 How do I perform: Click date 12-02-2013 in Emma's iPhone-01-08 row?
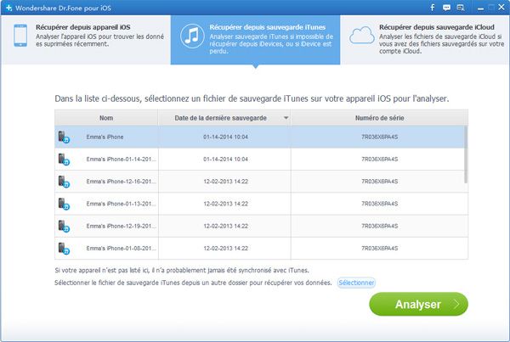(x=225, y=248)
